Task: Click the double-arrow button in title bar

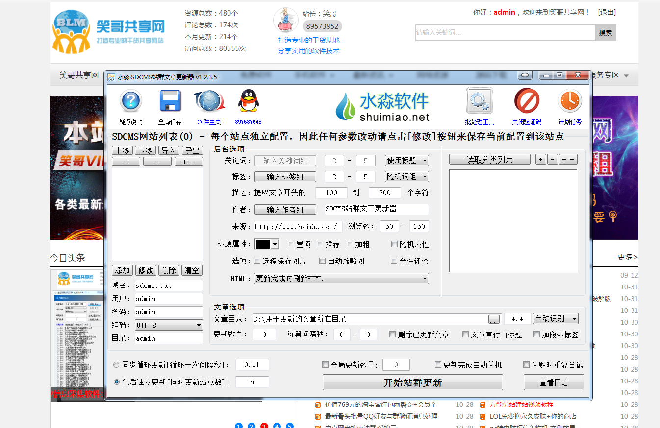Action: tap(525, 75)
